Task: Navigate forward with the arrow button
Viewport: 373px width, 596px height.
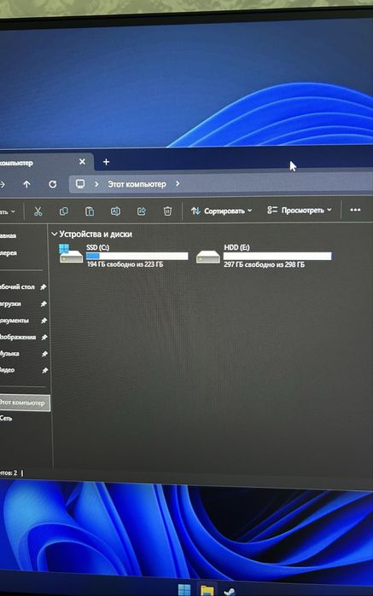Action: [3, 184]
